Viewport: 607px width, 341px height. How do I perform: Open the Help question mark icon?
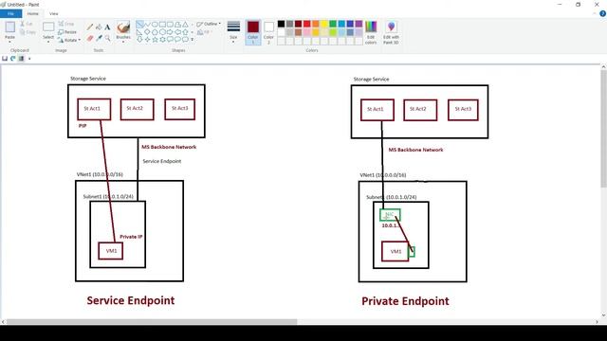point(602,13)
